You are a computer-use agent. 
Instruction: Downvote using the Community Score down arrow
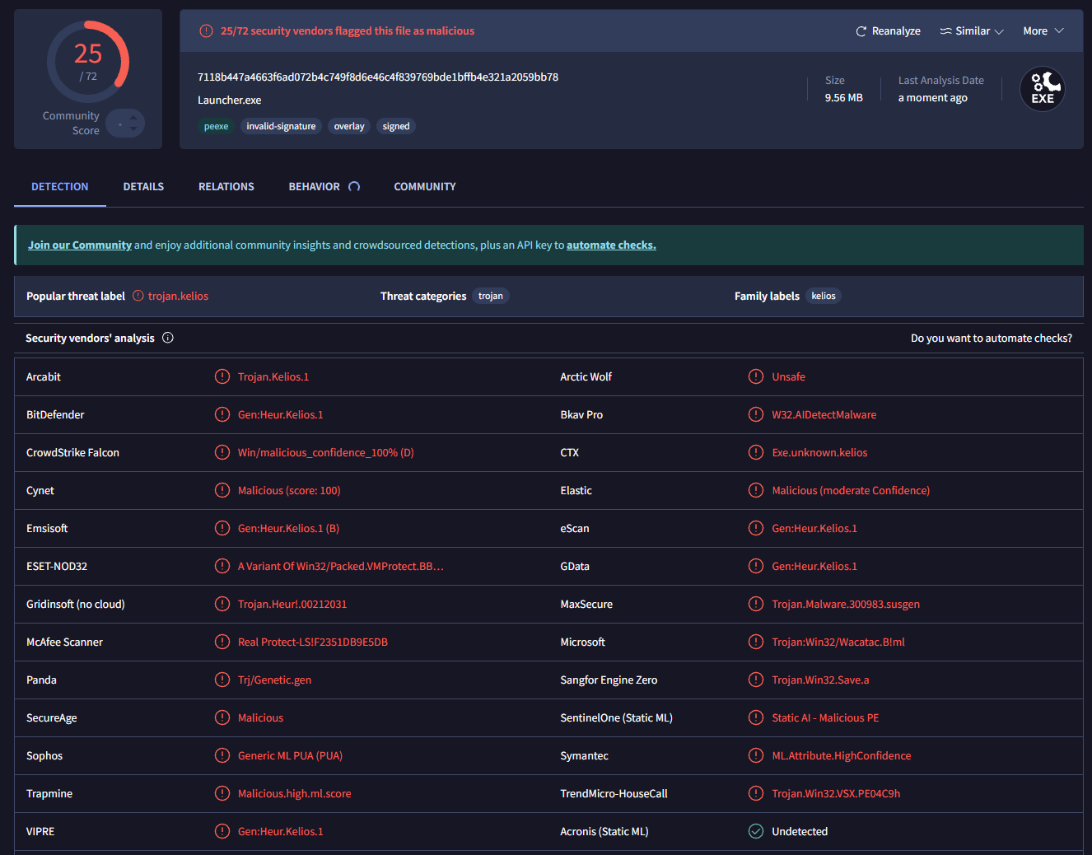(x=133, y=128)
